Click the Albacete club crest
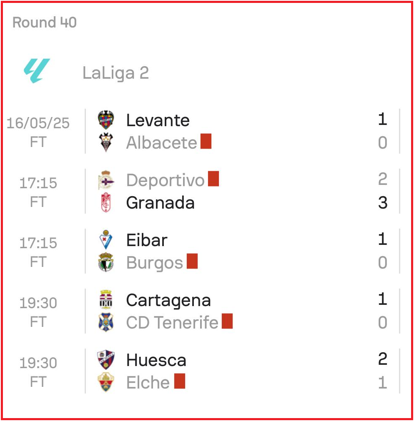The height and width of the screenshot is (421, 414). pos(106,142)
